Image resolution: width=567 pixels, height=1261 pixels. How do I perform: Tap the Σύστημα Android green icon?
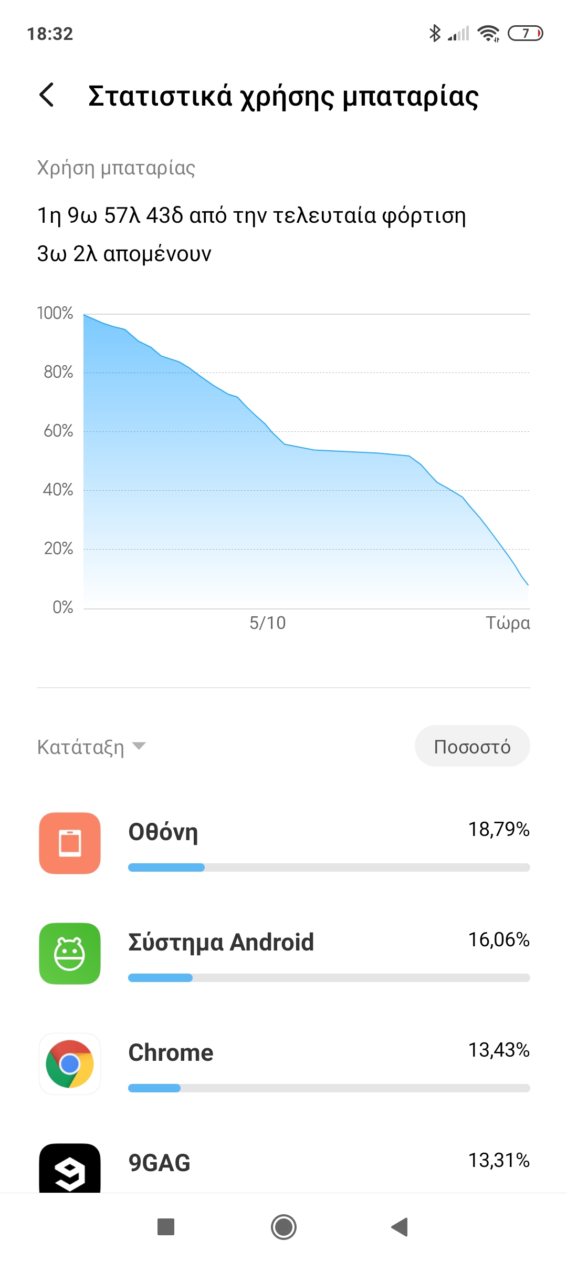tap(70, 954)
